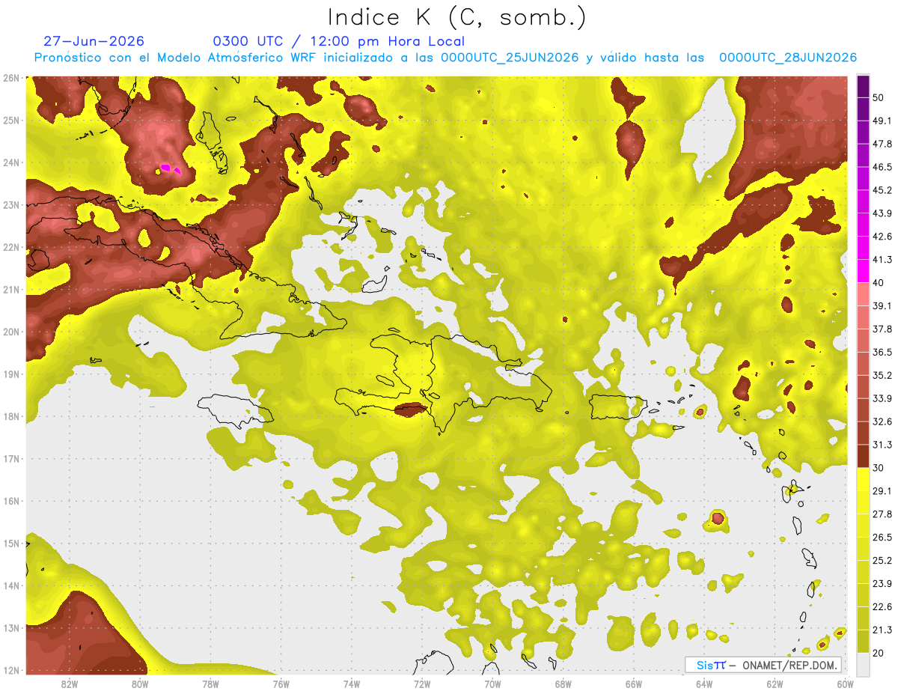The width and height of the screenshot is (898, 694).
Task: Click color bar label '43.9'
Action: point(882,213)
